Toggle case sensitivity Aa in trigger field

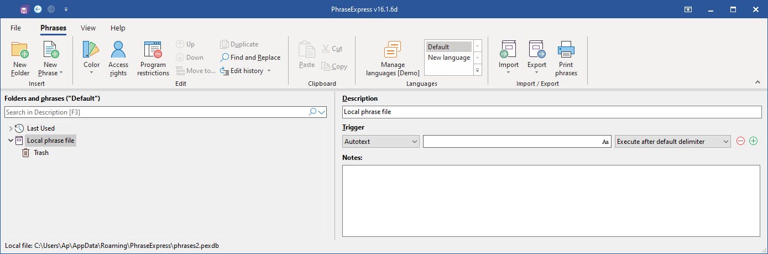[x=605, y=142]
